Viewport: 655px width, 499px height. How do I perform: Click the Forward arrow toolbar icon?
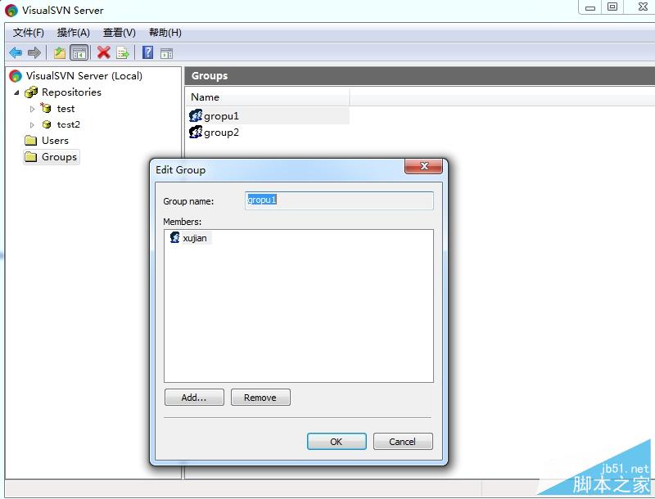pyautogui.click(x=34, y=53)
